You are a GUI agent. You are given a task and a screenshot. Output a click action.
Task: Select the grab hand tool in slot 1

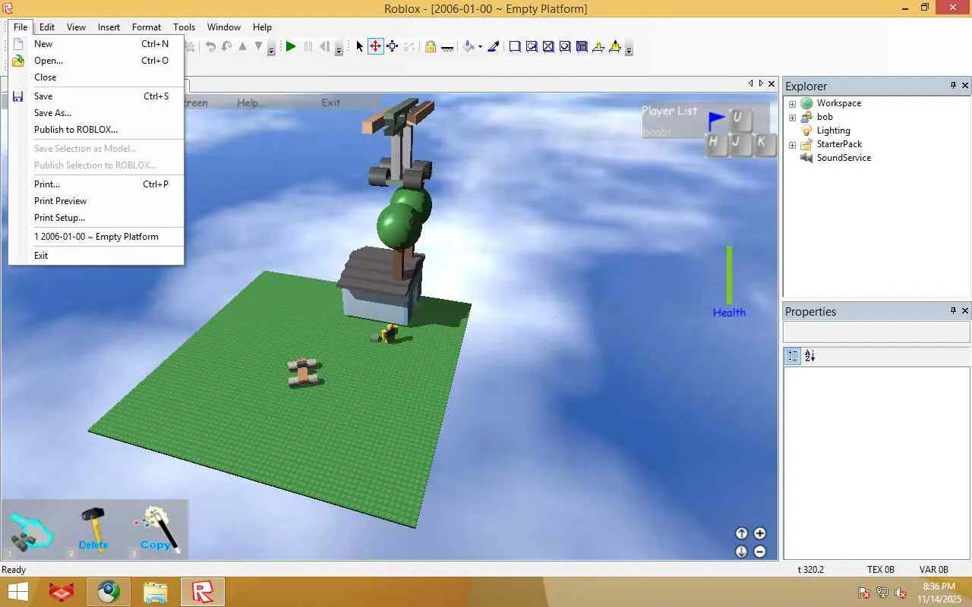coord(30,530)
